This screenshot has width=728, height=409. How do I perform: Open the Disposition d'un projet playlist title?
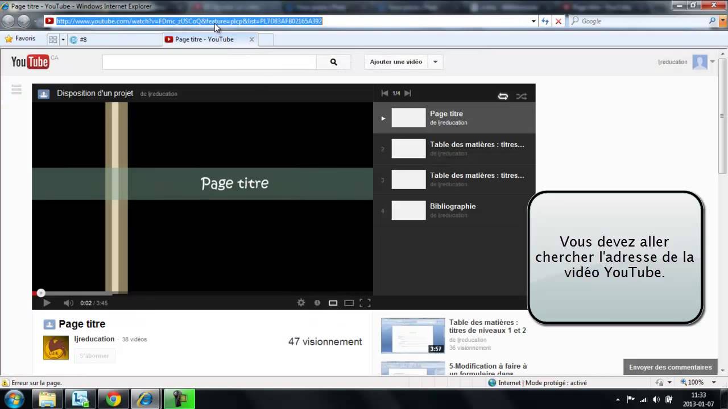pyautogui.click(x=95, y=93)
